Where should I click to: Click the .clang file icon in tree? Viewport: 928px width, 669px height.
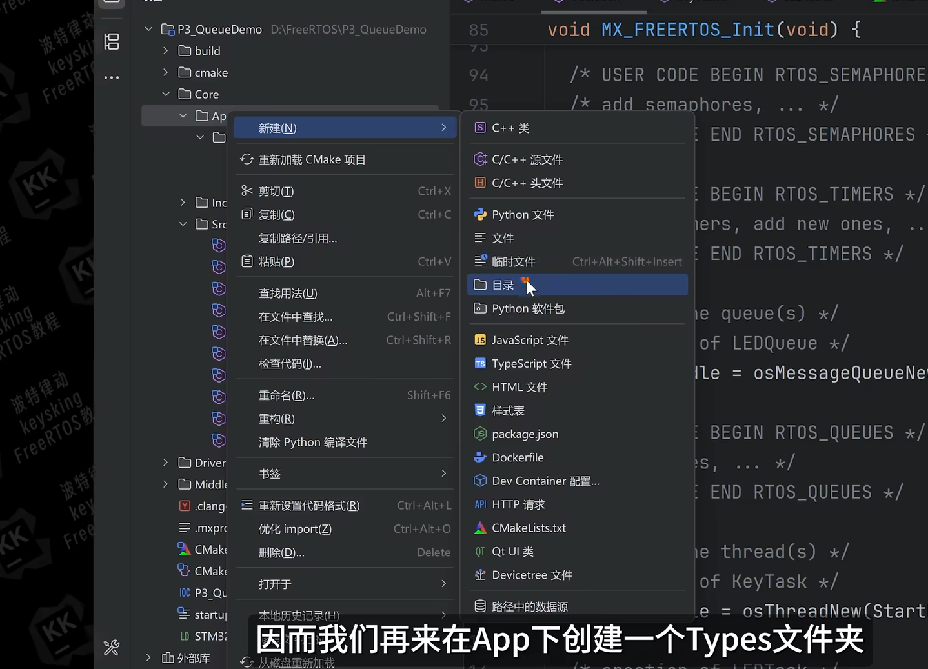(185, 506)
